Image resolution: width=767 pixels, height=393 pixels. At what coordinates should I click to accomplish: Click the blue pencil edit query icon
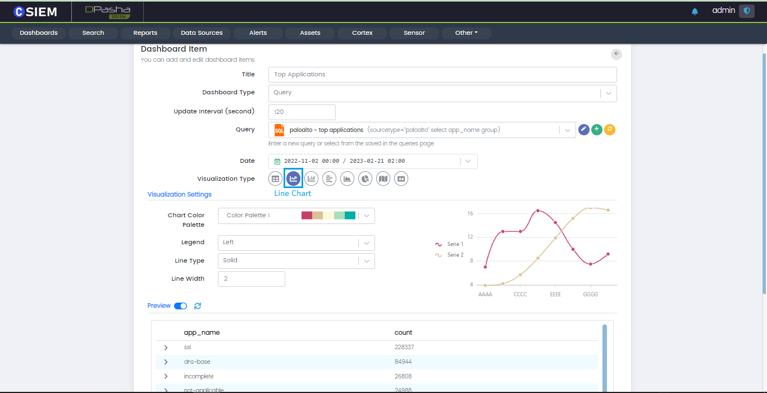pyautogui.click(x=584, y=130)
